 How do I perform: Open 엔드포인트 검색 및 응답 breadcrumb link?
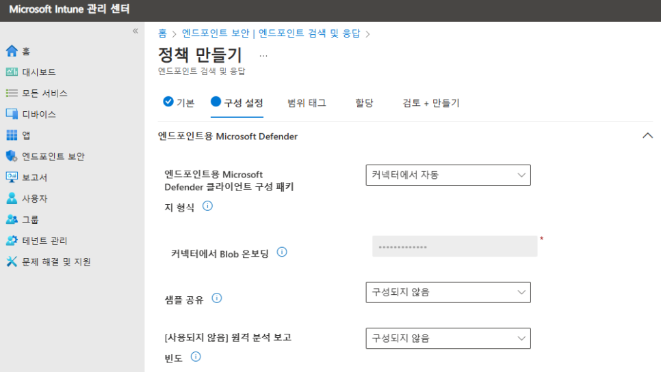pos(309,33)
